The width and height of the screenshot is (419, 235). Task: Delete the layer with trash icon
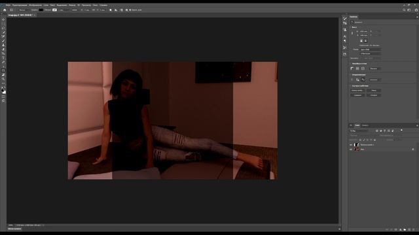(x=413, y=229)
